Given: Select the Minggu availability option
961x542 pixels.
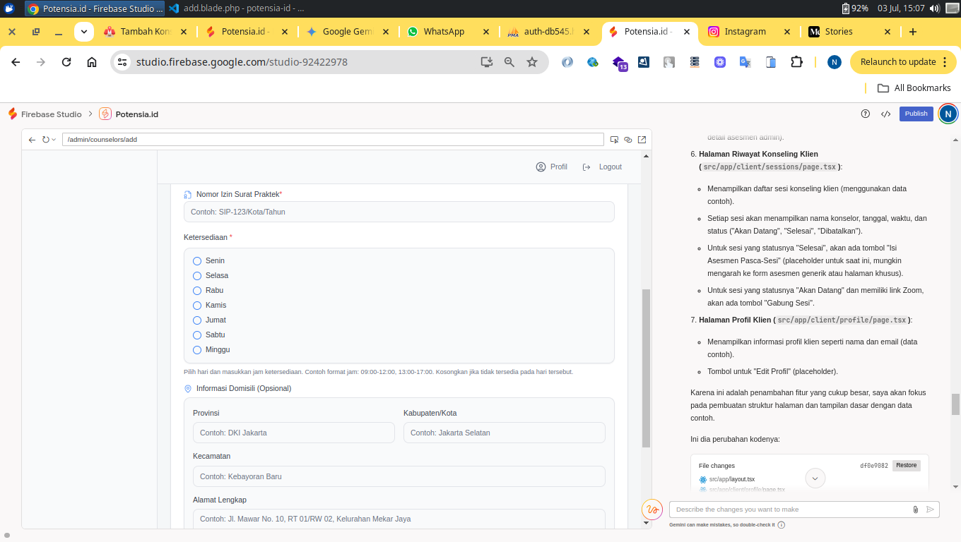Looking at the screenshot, I should 197,350.
